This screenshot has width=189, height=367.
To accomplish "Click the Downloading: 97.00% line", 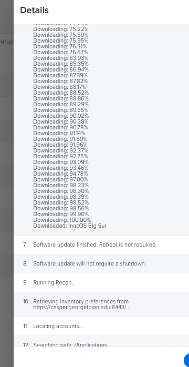I will pos(60,179).
